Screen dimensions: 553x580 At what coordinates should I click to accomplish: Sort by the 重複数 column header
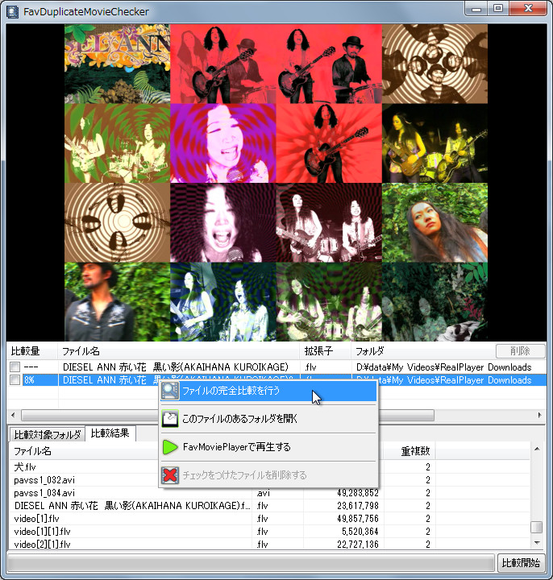point(408,451)
